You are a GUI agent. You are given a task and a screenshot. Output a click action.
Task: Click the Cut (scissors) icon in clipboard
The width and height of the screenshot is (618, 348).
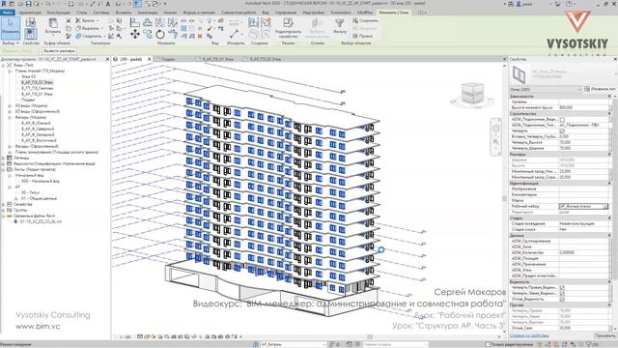coord(69,20)
